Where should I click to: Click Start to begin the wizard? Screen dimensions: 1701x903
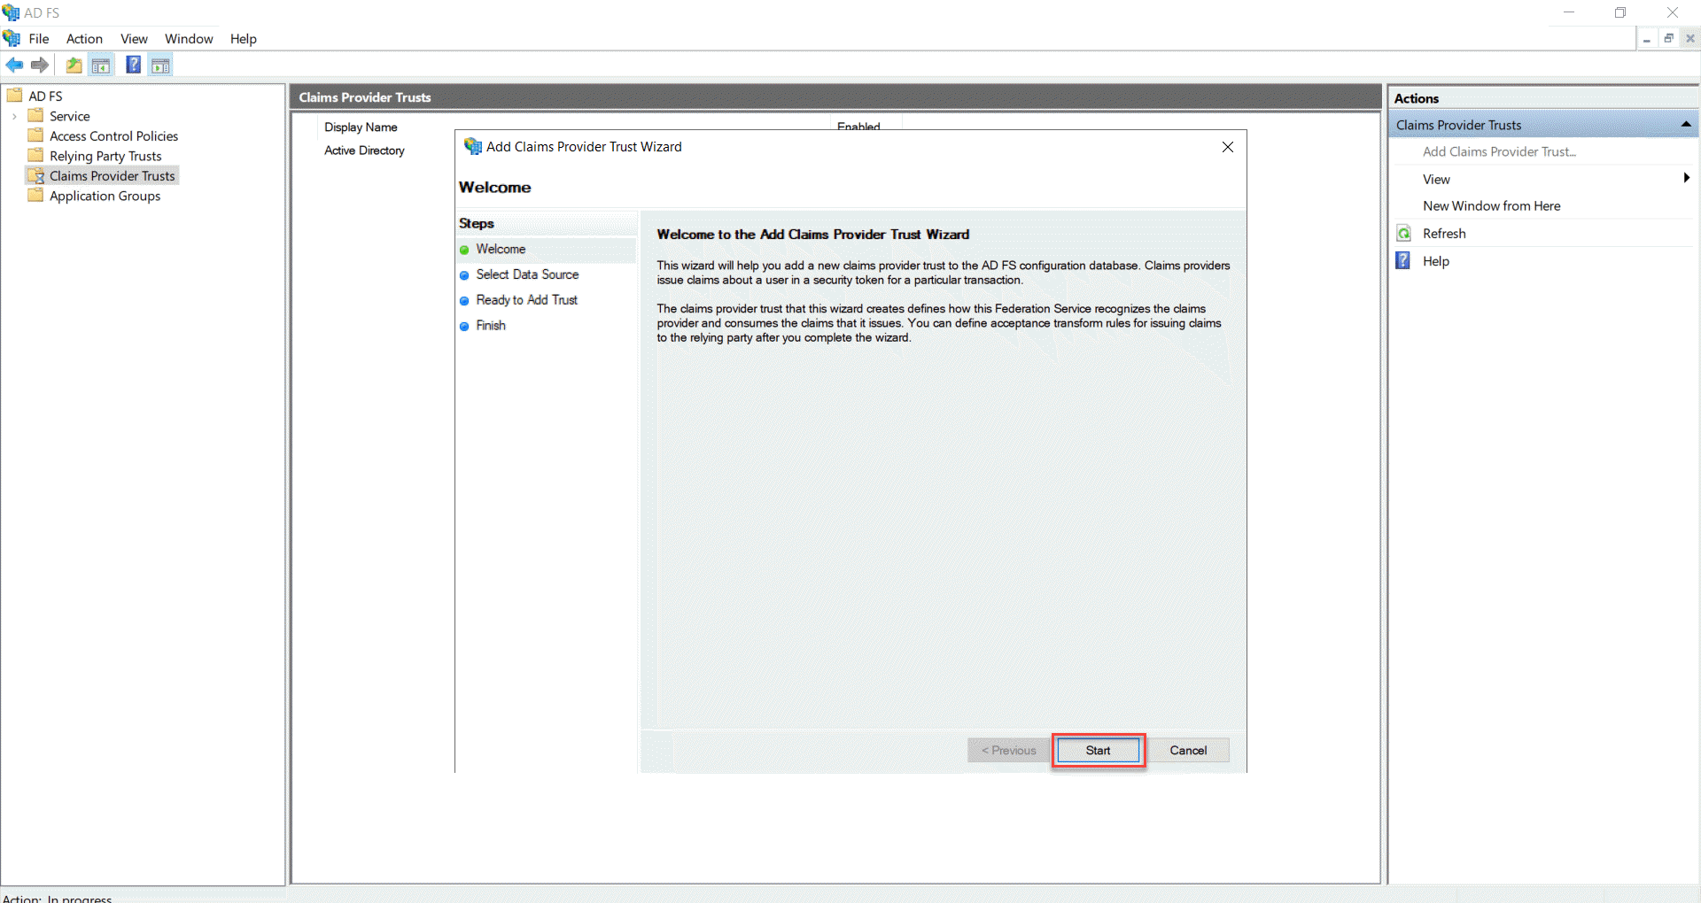pos(1098,750)
